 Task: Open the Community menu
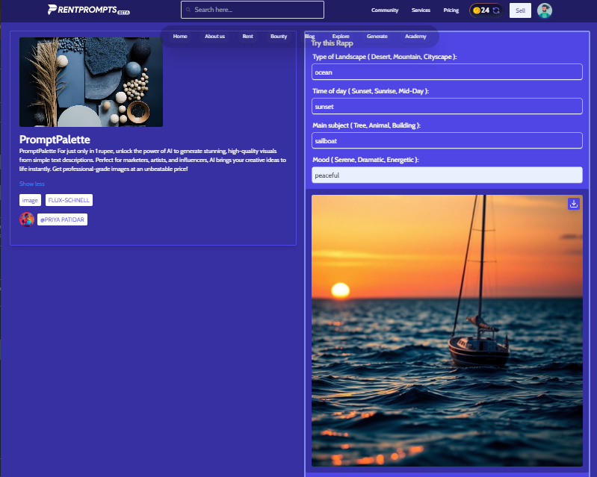[x=385, y=10]
